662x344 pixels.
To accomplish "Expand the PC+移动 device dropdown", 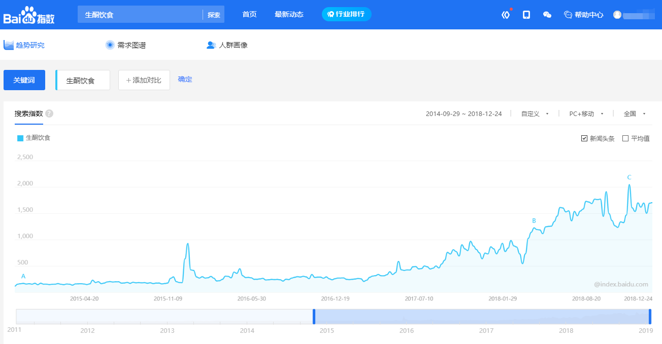I will tap(586, 114).
